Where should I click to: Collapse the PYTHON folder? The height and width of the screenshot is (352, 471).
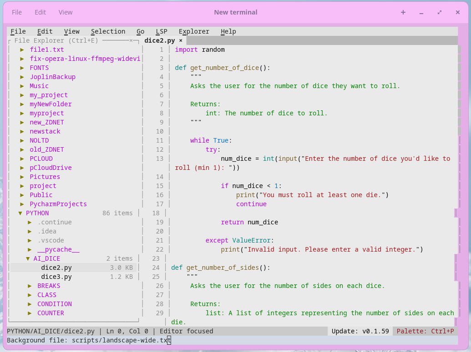(x=20, y=213)
